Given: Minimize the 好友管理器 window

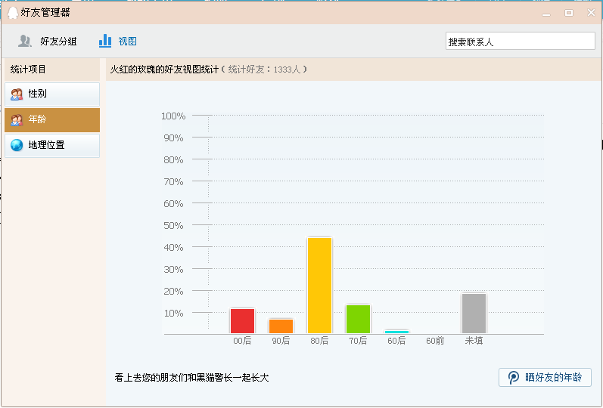Looking at the screenshot, I should [x=546, y=13].
